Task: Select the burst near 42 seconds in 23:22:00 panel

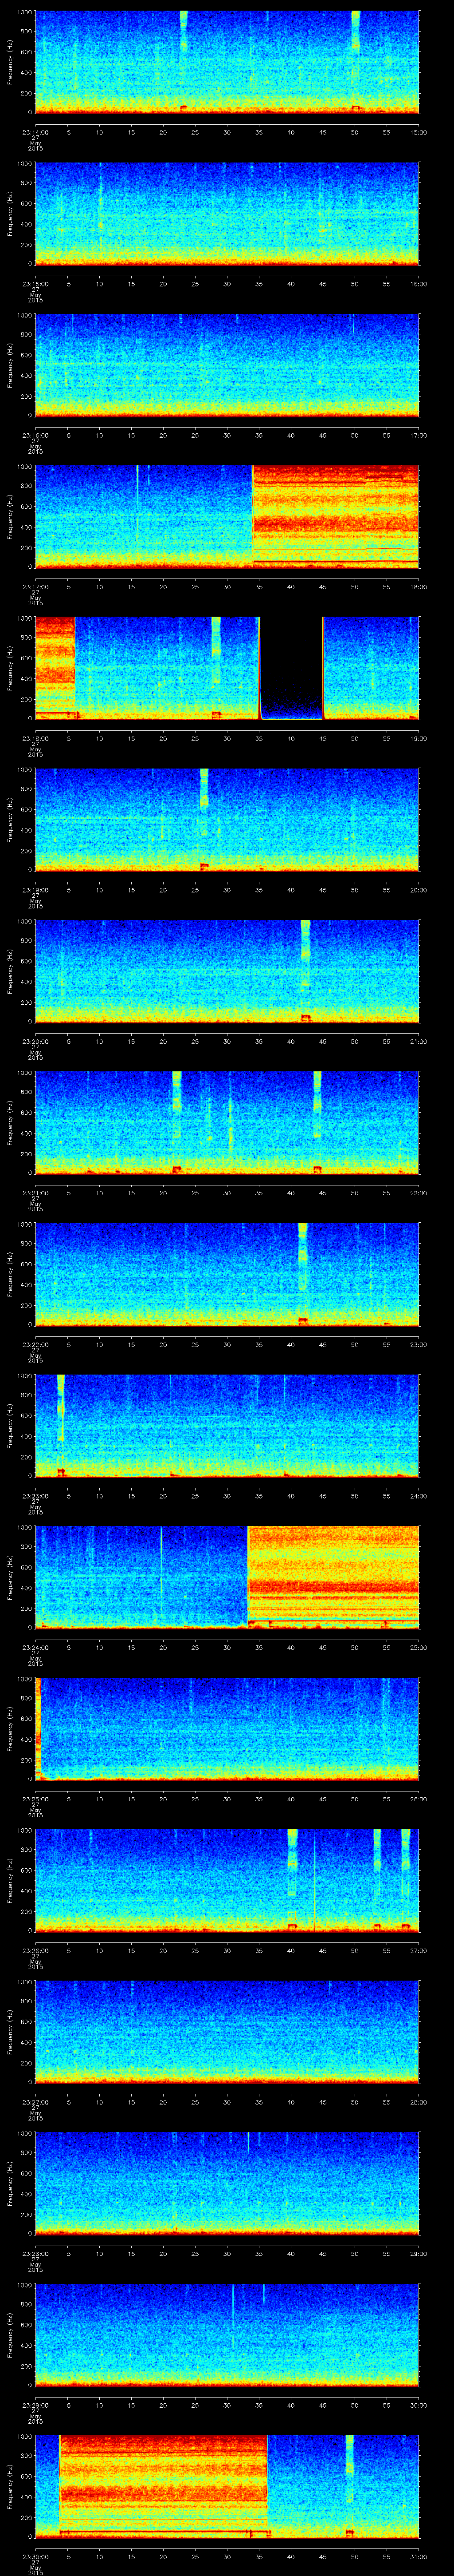Action: [303, 1273]
